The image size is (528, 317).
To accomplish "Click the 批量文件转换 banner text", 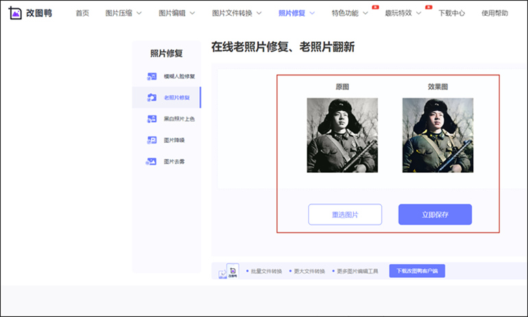I will [266, 271].
